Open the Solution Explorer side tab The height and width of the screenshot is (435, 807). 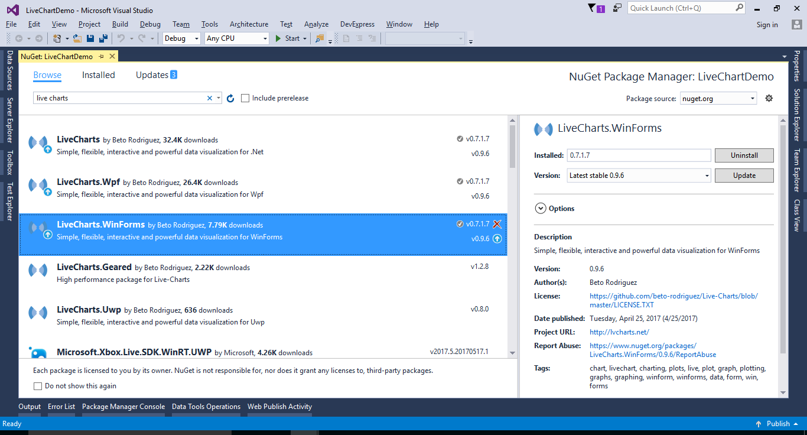click(x=797, y=115)
